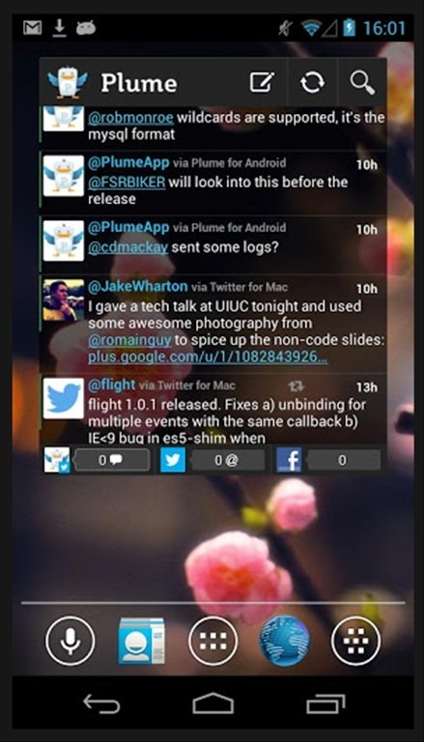Viewport: 424px width, 742px height.
Task: Refresh the Plume timeline
Action: 312,83
